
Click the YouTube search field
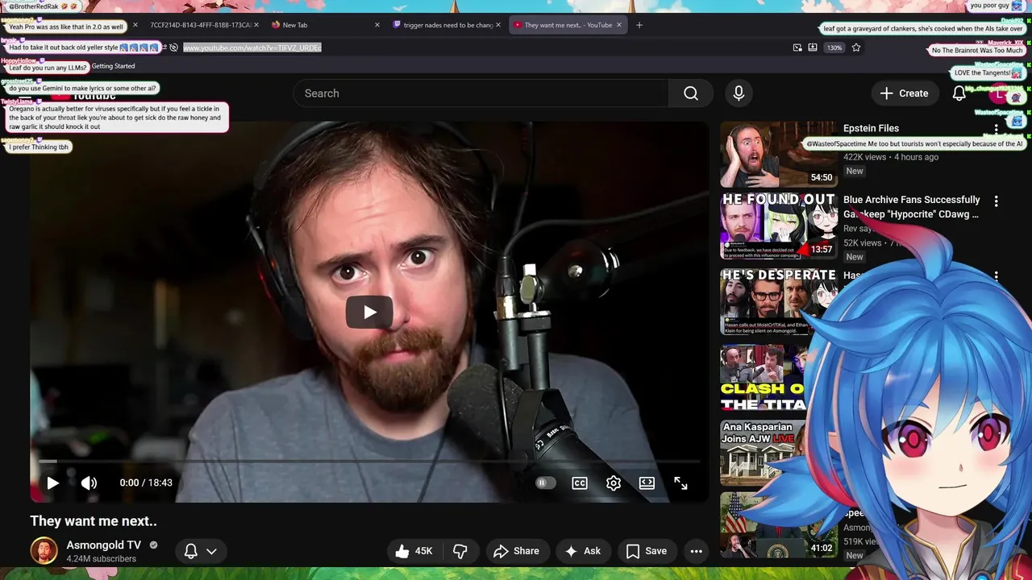tap(481, 93)
